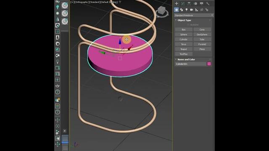Screen dimensions: 269x151
Task: Click the Torus primitive button
Action: 184,44
